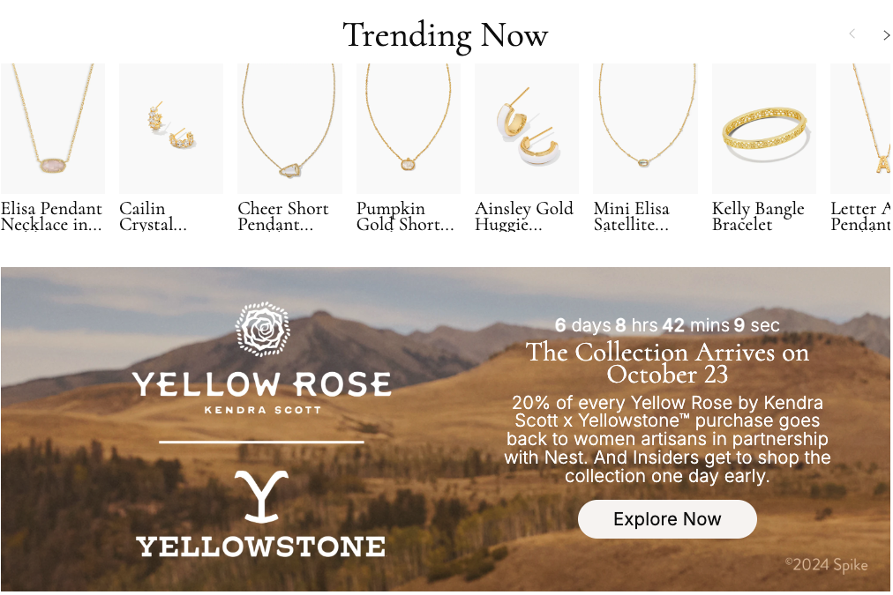
Task: Open the Cailin Crystal earrings image
Action: pos(171,129)
